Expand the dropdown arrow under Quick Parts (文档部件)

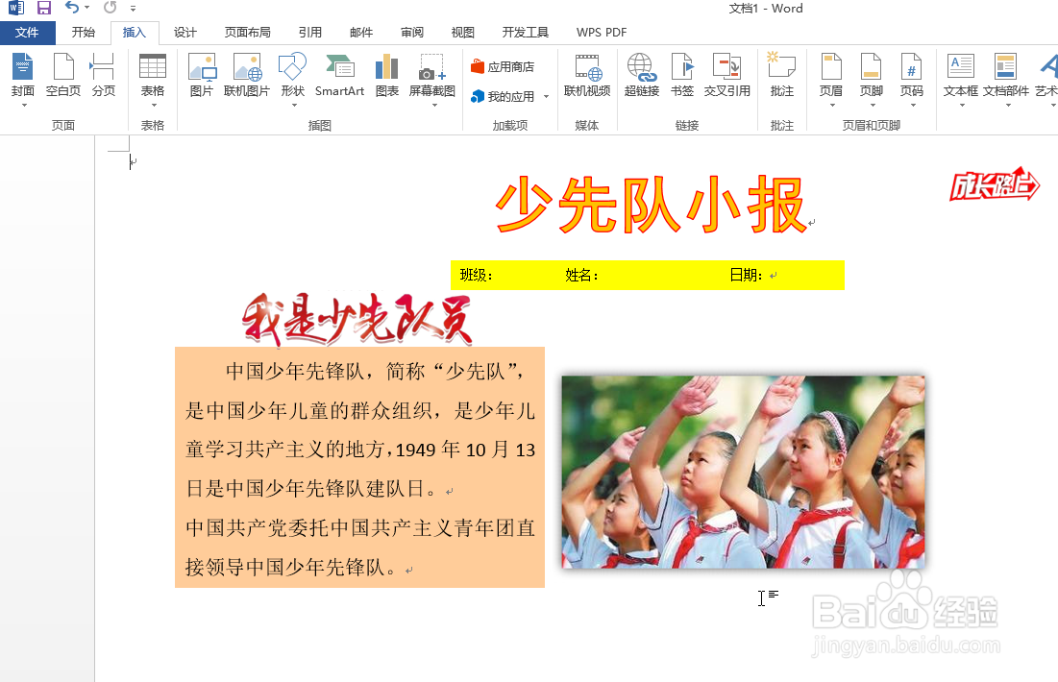click(x=1008, y=106)
